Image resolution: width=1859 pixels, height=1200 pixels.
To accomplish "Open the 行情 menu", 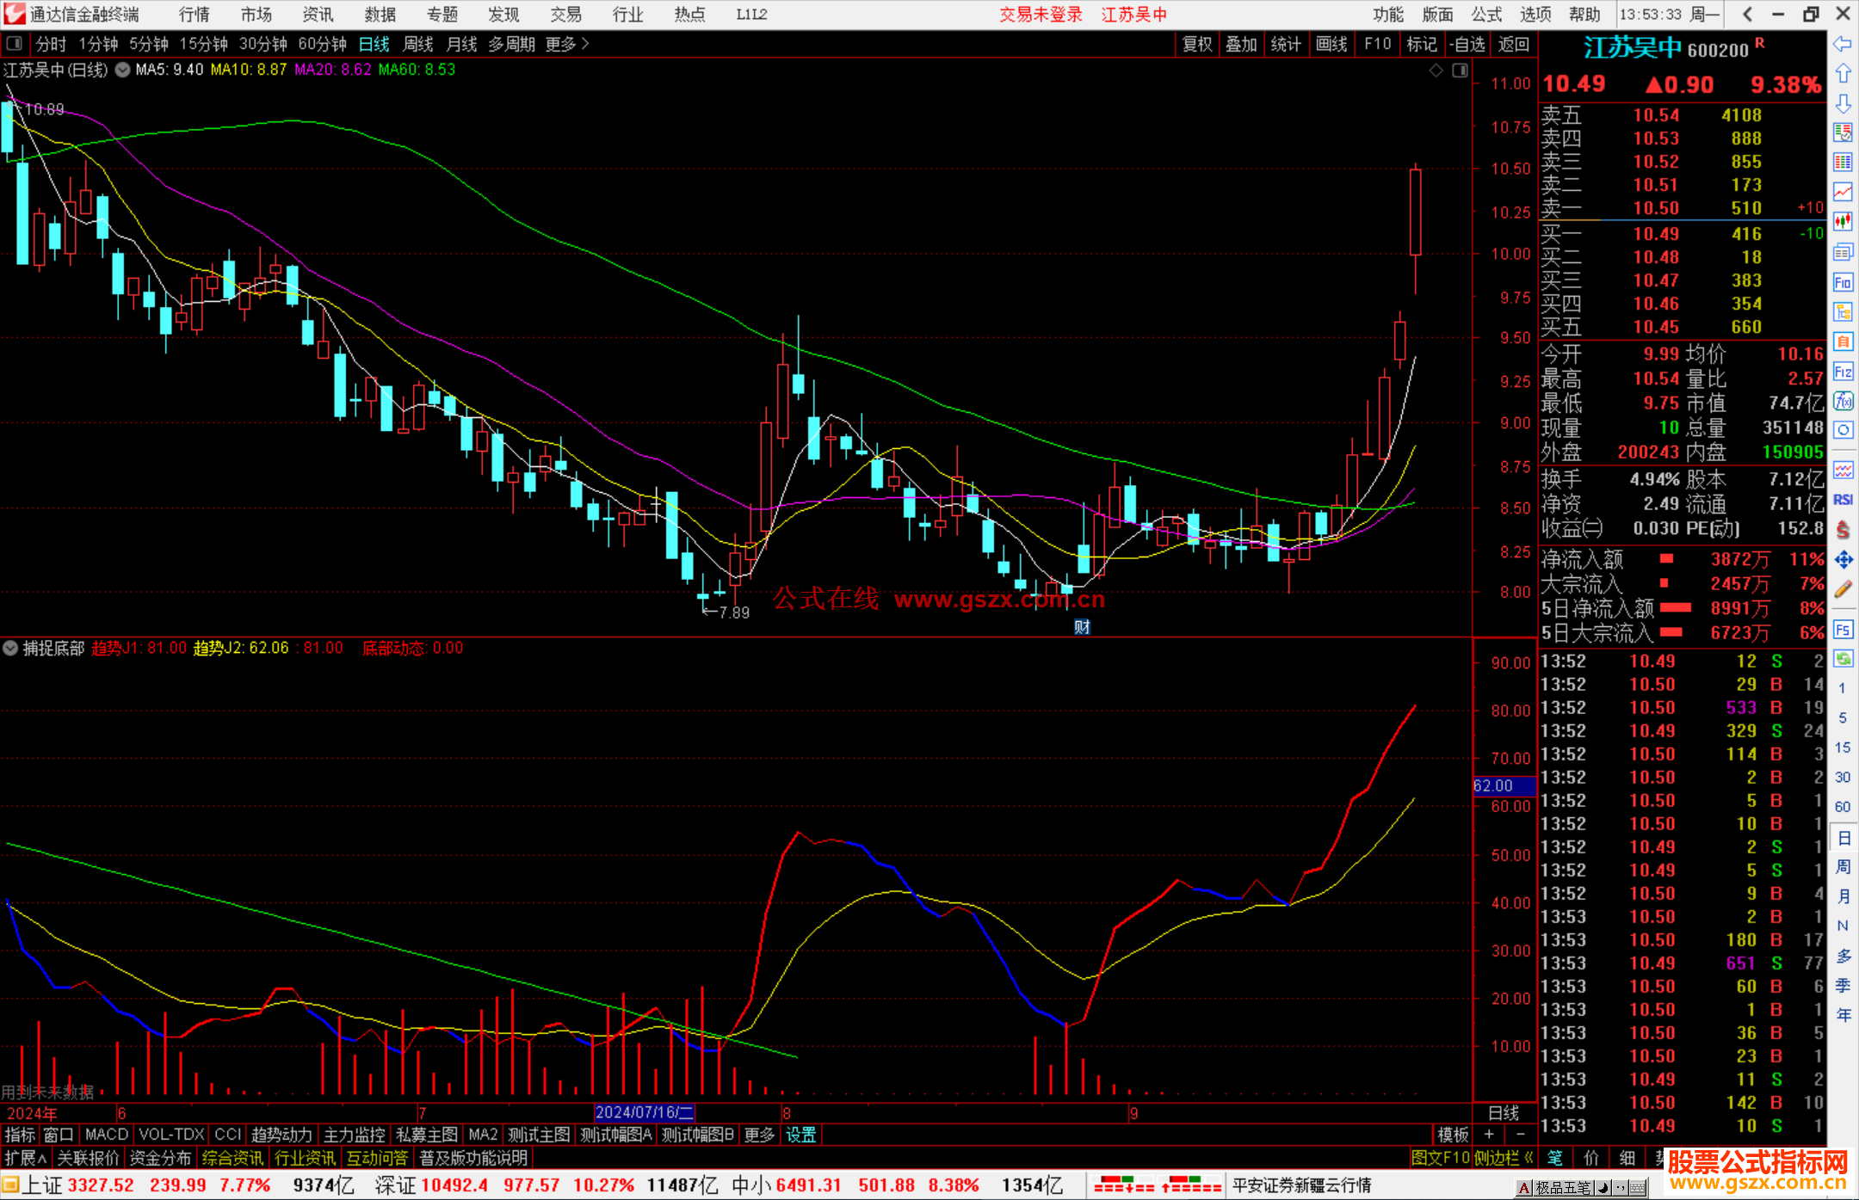I will pos(195,14).
